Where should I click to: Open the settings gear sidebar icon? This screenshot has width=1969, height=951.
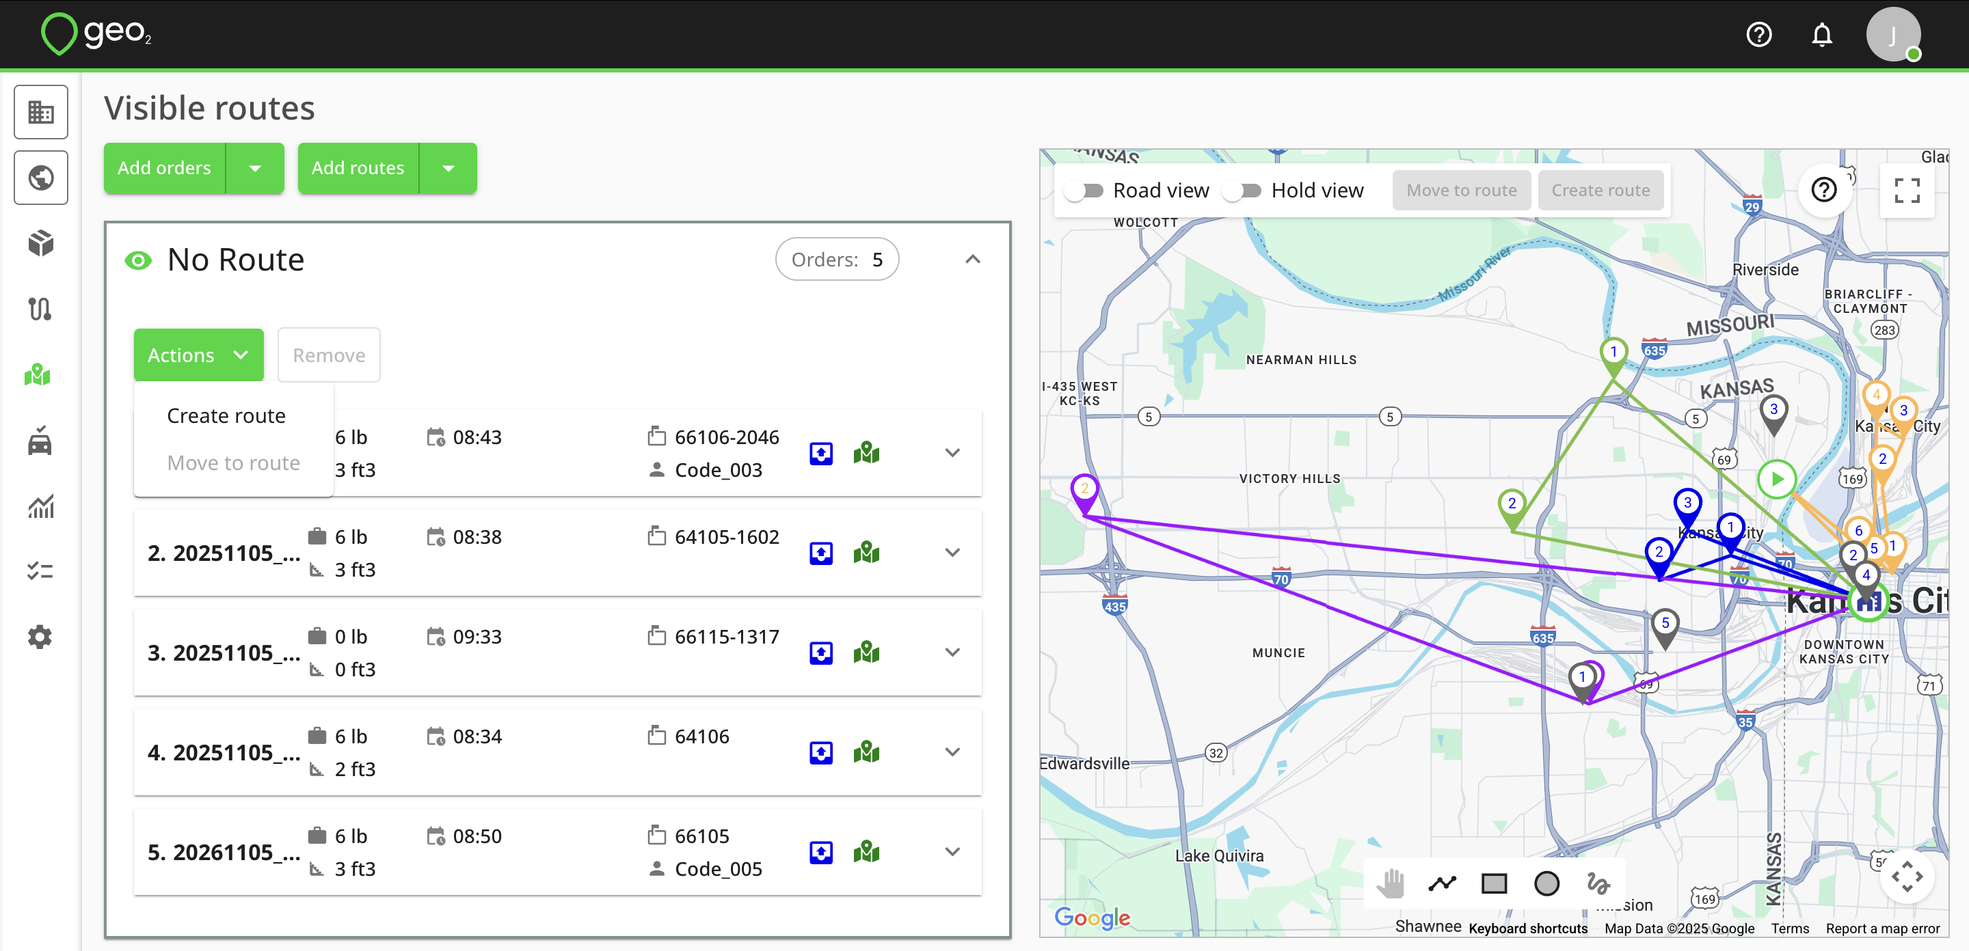[x=40, y=637]
